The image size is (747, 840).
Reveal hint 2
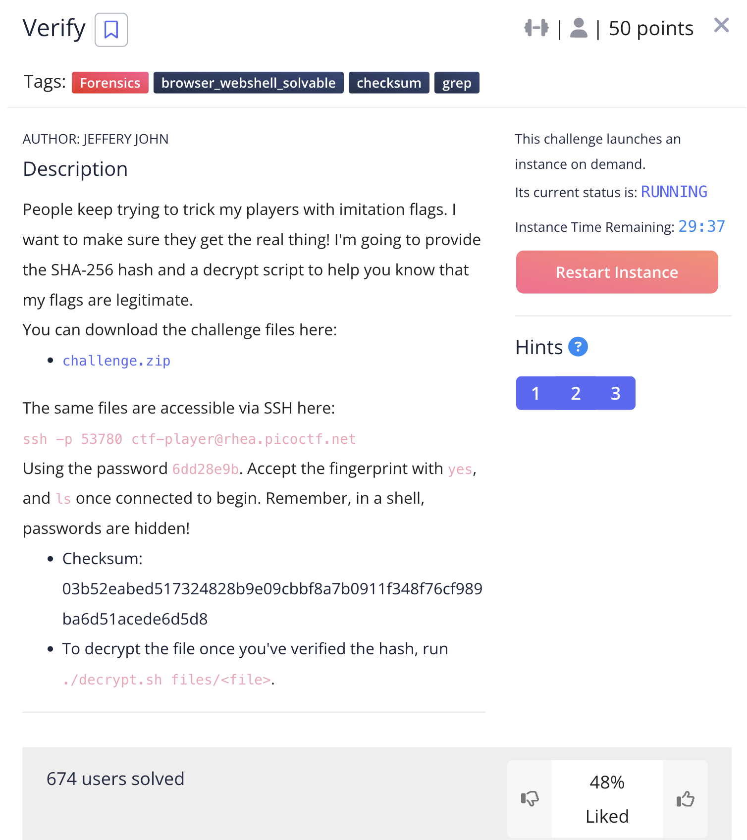[576, 393]
